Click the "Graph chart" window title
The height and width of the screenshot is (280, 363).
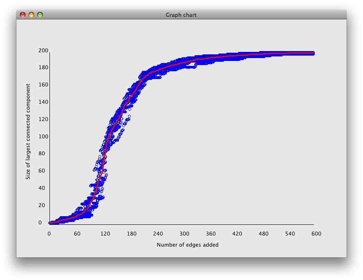point(181,15)
